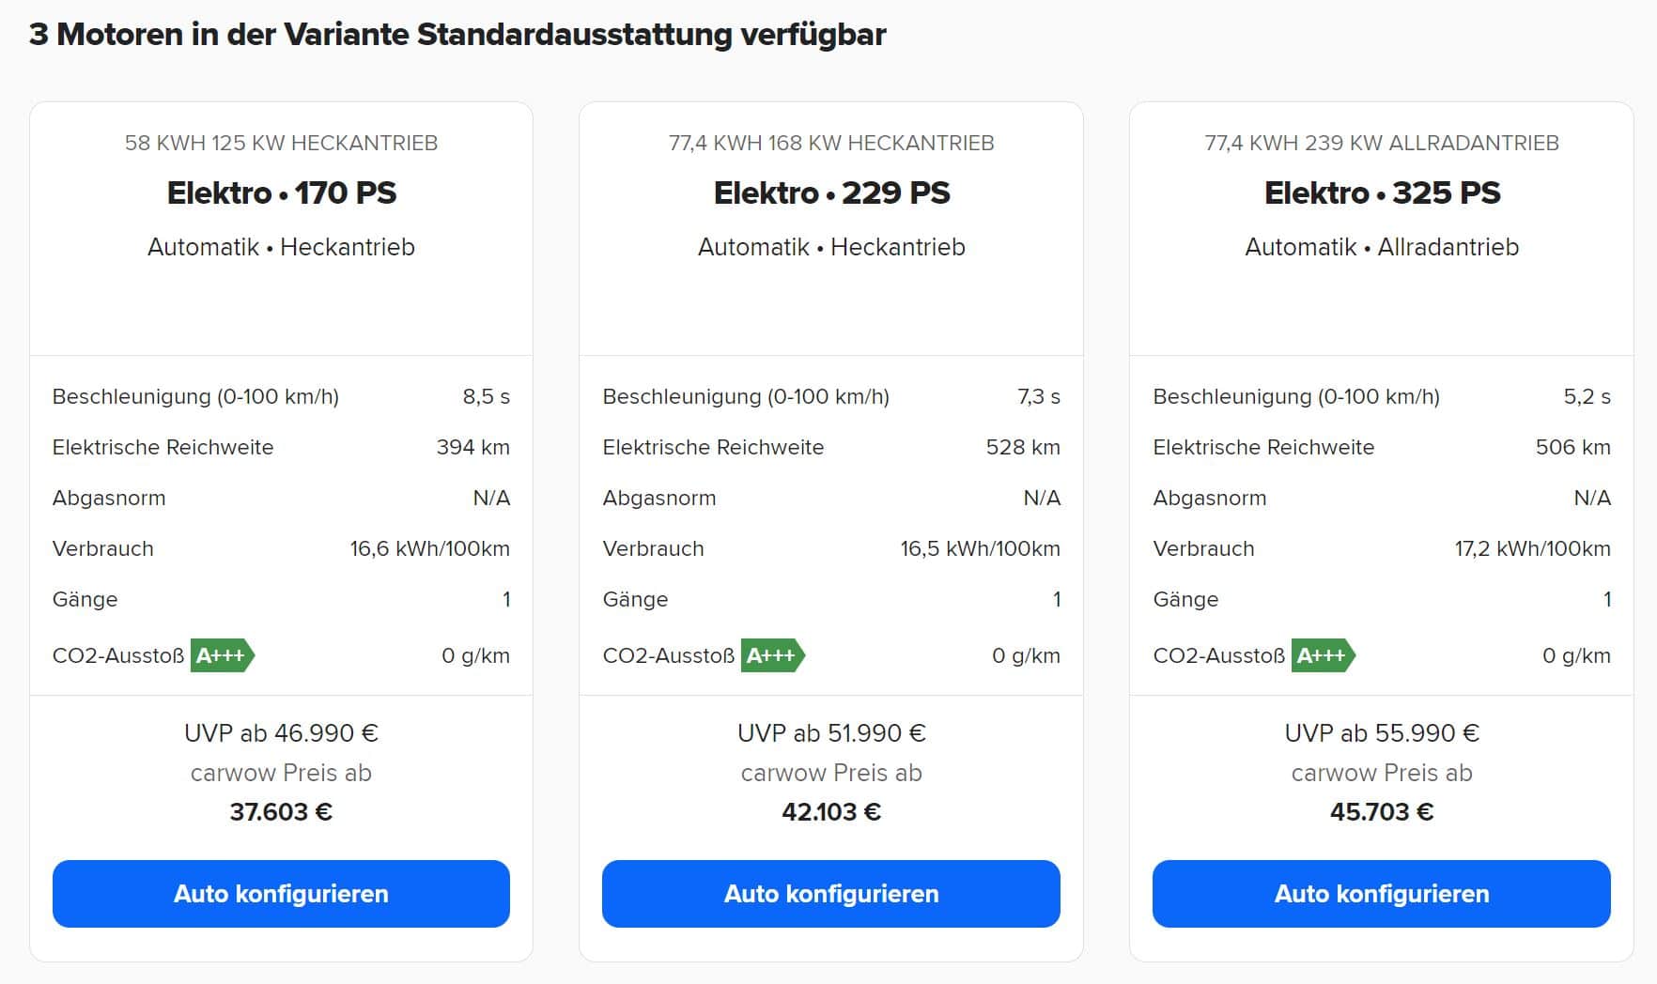Select the Elektro 325 PS heading
The height and width of the screenshot is (984, 1657).
tap(1382, 192)
